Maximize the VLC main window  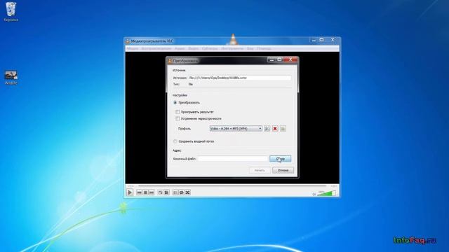pos(321,41)
